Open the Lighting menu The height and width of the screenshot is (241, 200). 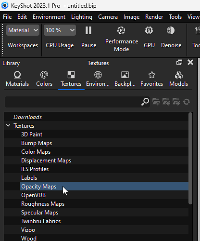pos(82,17)
